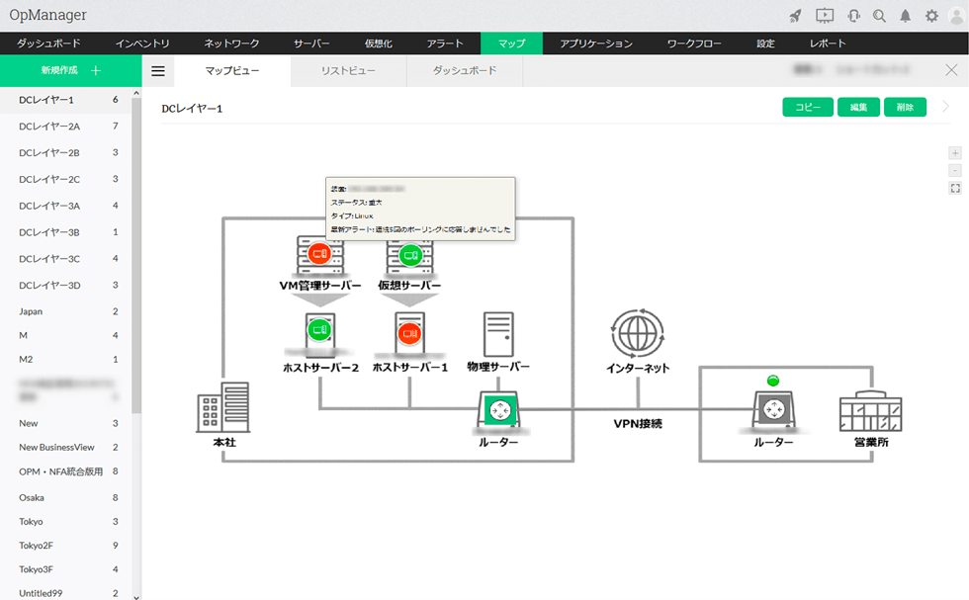Select the Untitled99 map entry
This screenshot has height=600, width=969.
pos(65,593)
